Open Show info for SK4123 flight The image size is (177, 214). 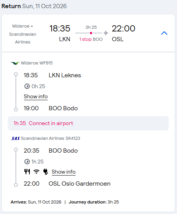[64, 172]
